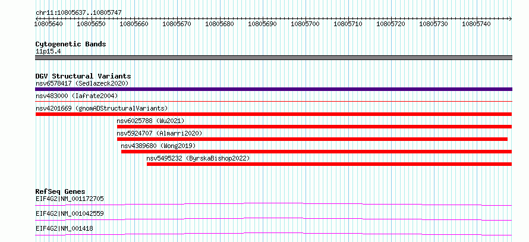
Task: Open EIF4G2|NM_001042559 transcript label
Action: click(x=70, y=213)
